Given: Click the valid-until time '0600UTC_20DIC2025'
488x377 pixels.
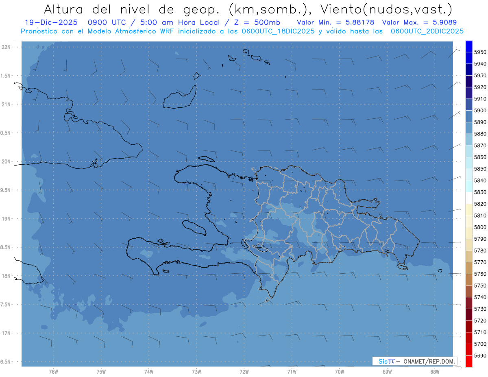Looking at the screenshot, I should pos(427,31).
